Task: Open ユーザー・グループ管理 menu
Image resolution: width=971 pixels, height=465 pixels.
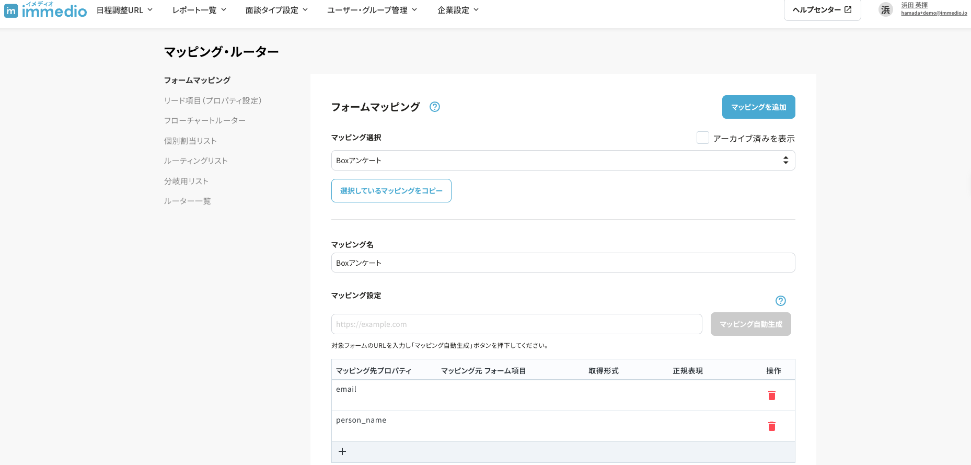Action: click(x=372, y=10)
